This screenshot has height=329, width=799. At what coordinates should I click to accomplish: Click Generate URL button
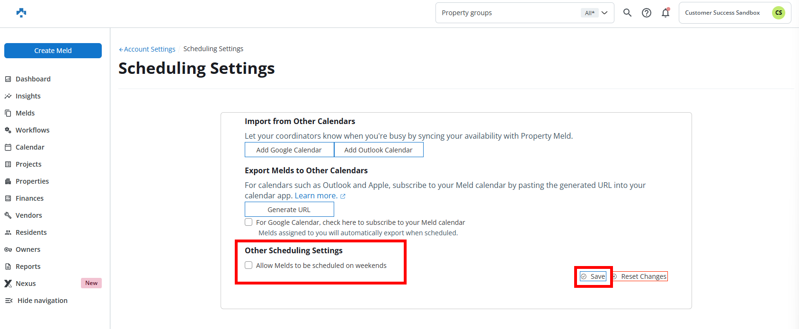(x=289, y=210)
